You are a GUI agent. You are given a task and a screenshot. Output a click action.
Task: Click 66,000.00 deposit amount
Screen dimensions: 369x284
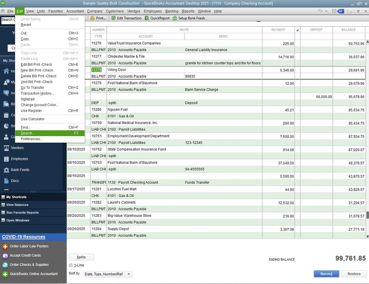coord(324,97)
